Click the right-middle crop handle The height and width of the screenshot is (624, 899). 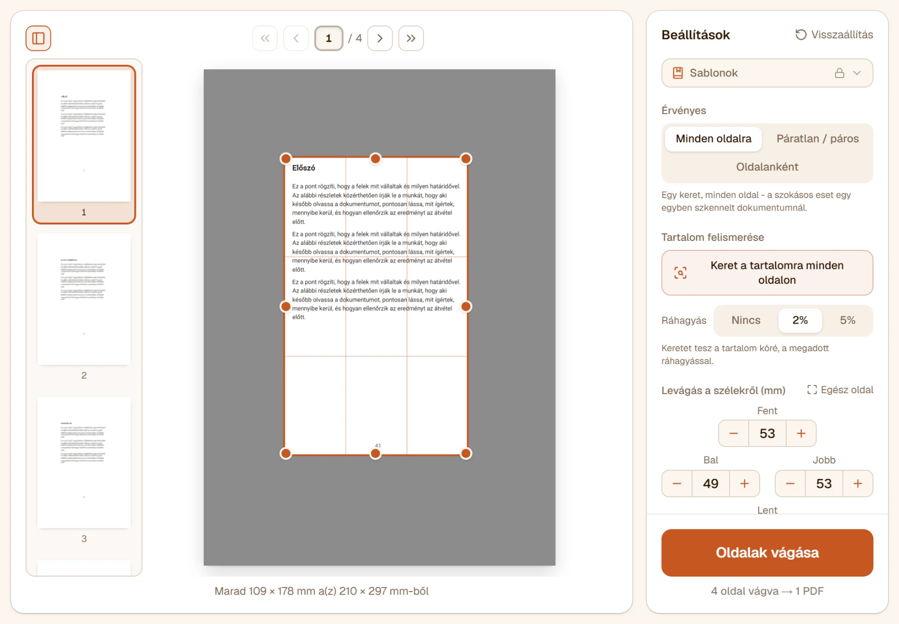click(x=466, y=306)
